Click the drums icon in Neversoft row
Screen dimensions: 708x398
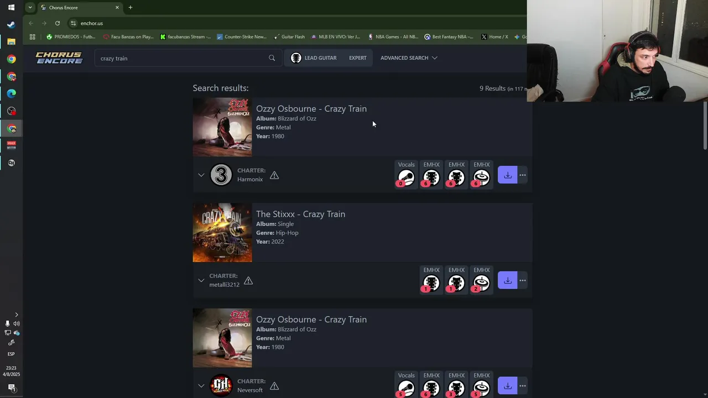point(482,389)
